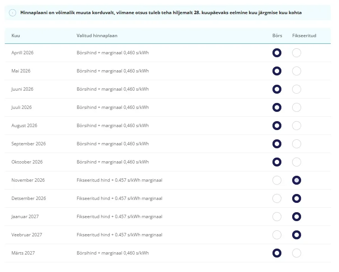Click the info icon in the notice banner
Image resolution: width=339 pixels, height=272 pixels.
click(x=13, y=13)
